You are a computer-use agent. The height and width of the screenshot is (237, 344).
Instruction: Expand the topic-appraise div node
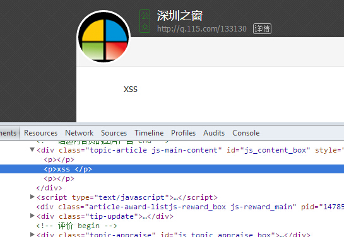(32, 234)
